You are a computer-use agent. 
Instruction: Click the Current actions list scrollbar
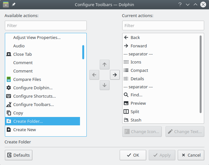[201, 74]
